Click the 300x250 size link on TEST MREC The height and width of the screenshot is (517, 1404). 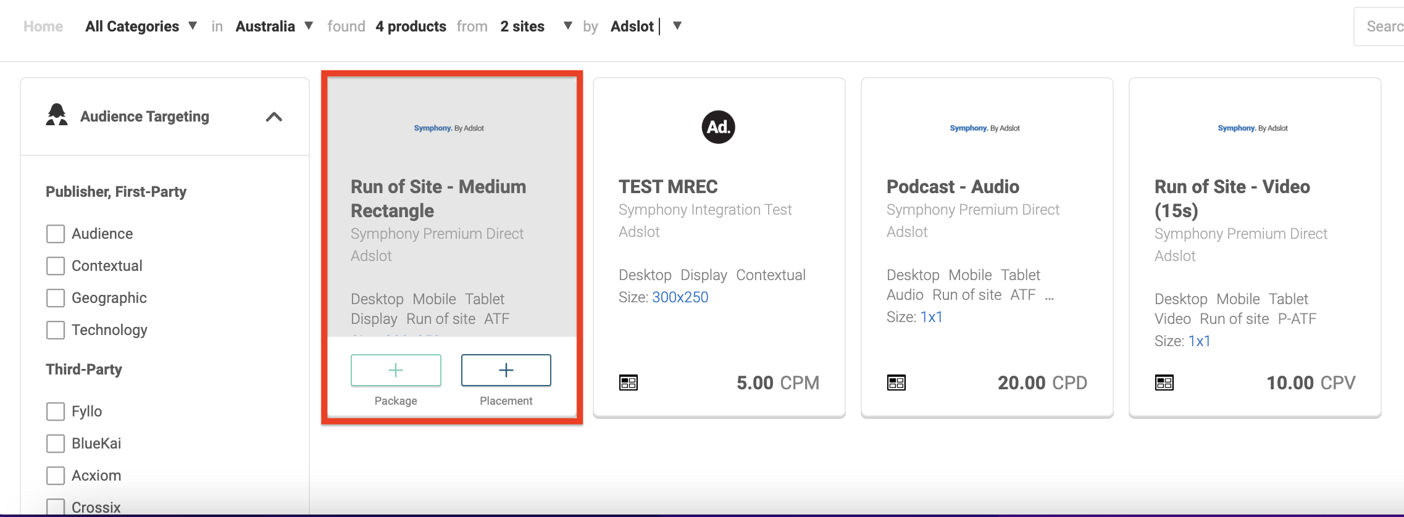(x=680, y=297)
